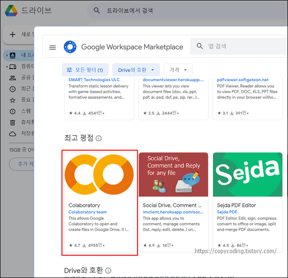Open the Colaboratory team link
This screenshot has height=278, width=288.
coord(88,212)
